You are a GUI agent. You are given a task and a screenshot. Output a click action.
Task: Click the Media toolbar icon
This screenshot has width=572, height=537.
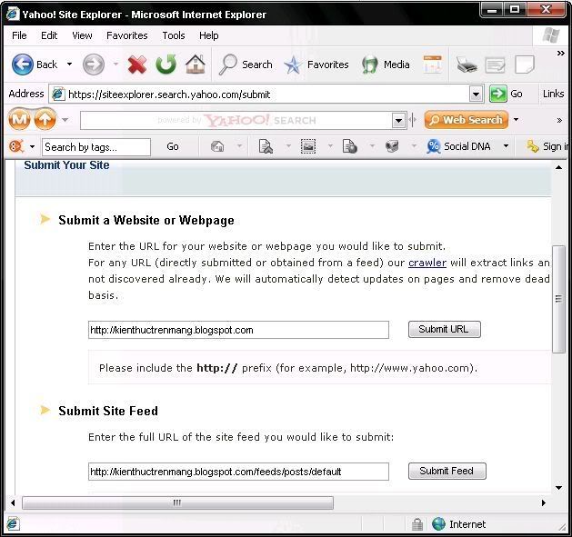(x=370, y=65)
